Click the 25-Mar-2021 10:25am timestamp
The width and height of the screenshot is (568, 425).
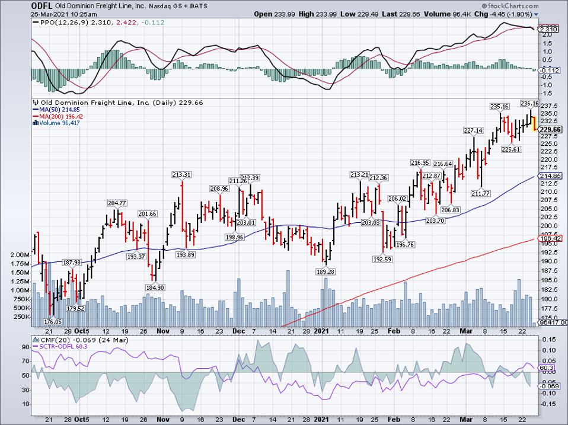pyautogui.click(x=64, y=14)
